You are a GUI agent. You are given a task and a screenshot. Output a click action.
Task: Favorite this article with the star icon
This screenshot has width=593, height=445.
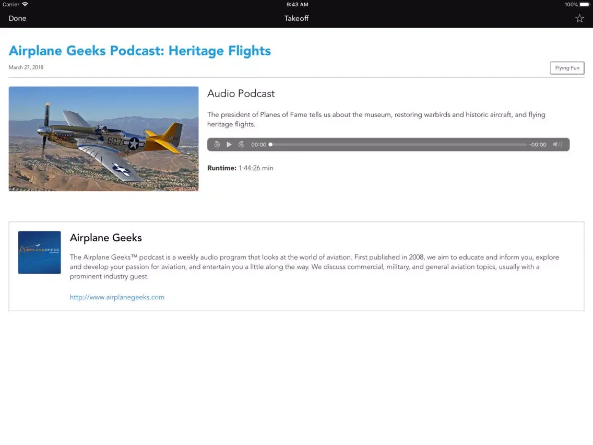tap(579, 18)
